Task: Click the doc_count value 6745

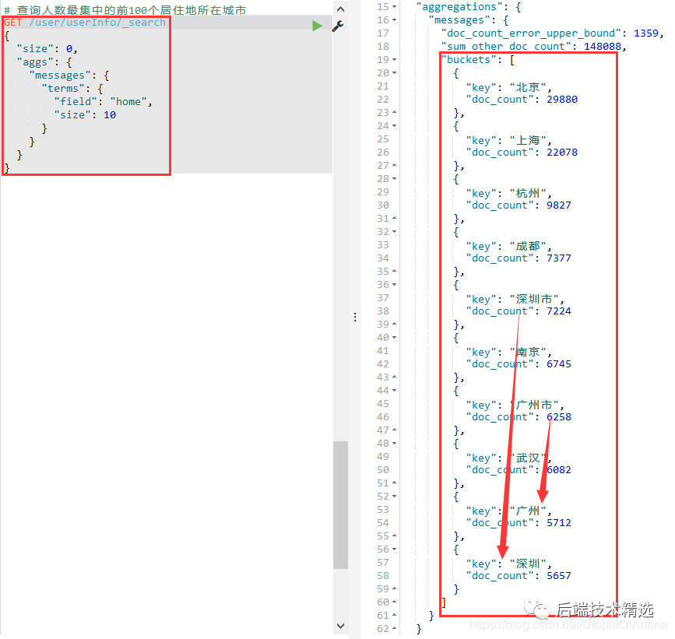Action: [559, 364]
